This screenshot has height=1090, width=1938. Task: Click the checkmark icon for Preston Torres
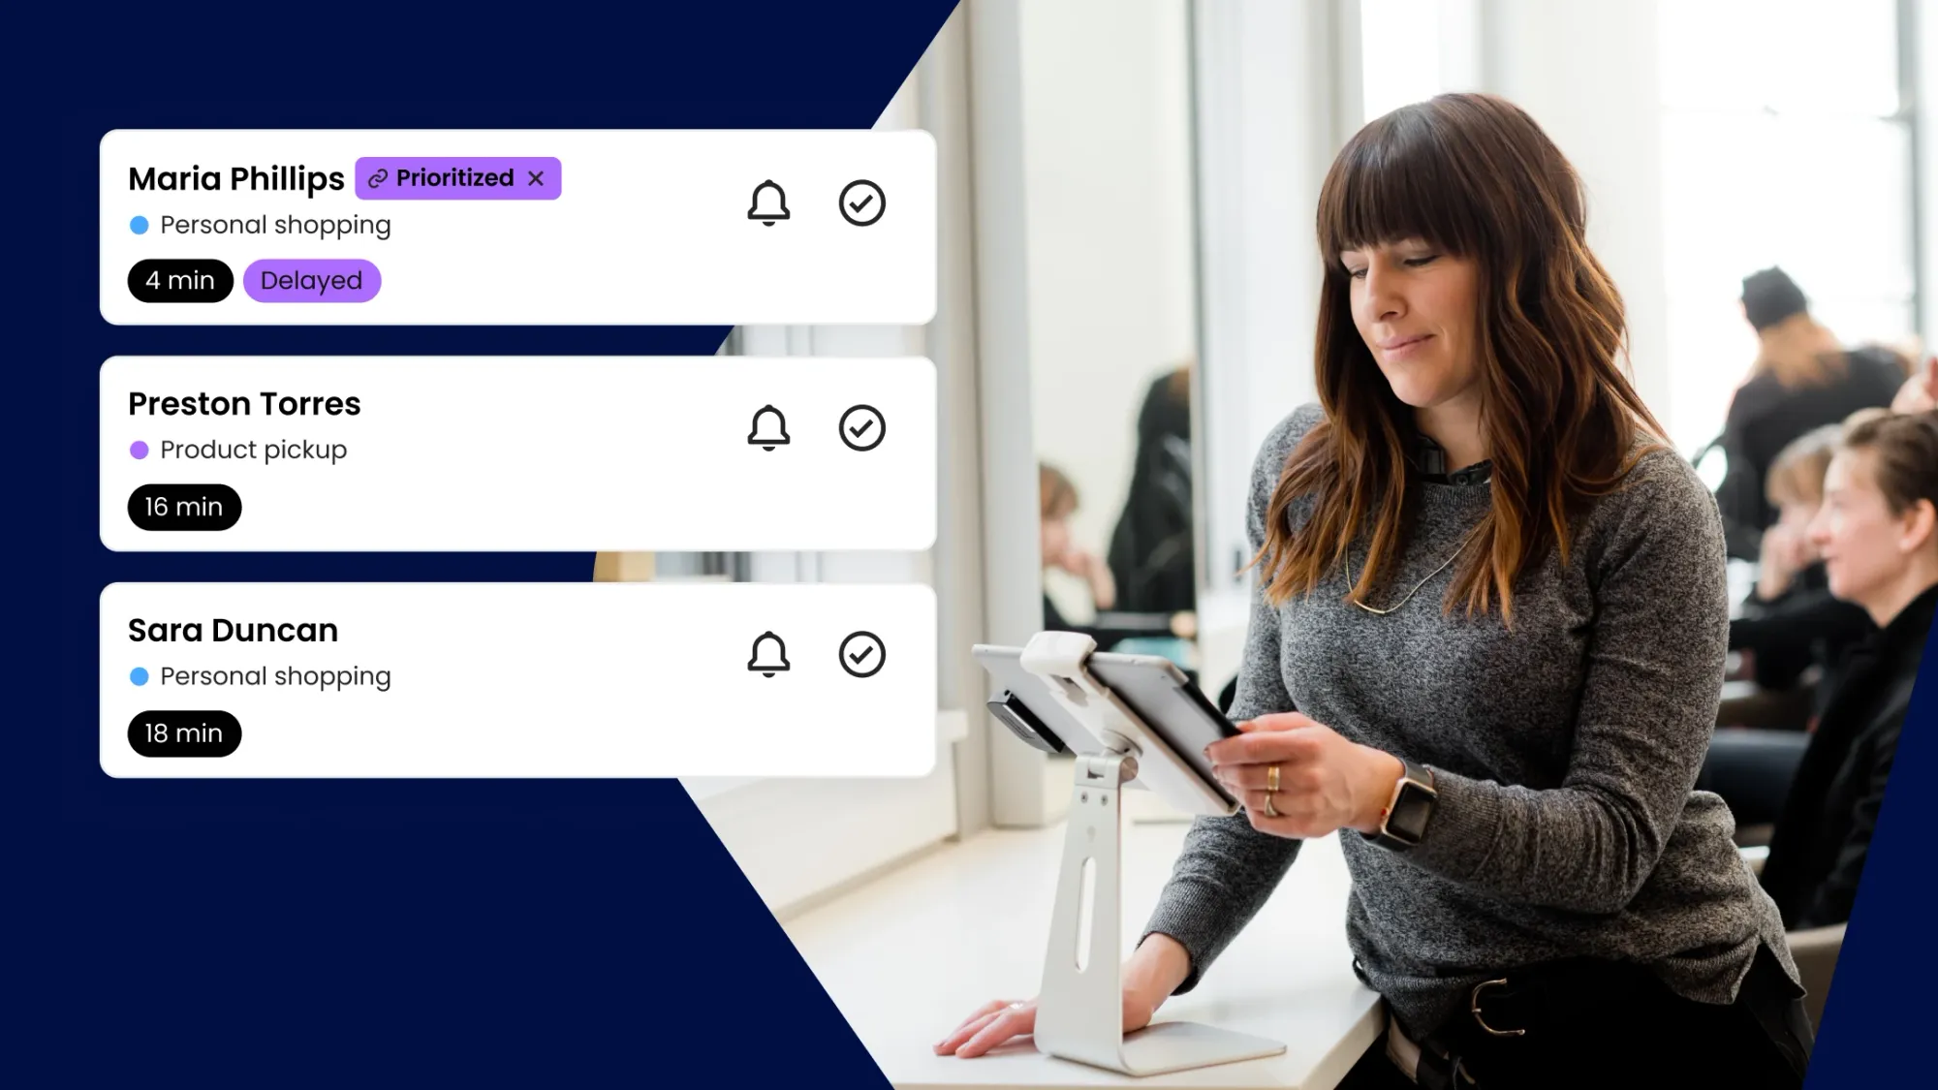[x=861, y=427]
